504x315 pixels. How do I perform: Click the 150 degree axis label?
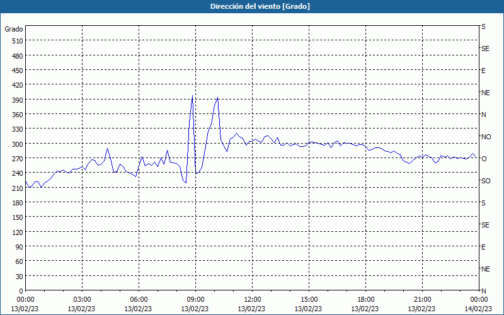point(18,217)
